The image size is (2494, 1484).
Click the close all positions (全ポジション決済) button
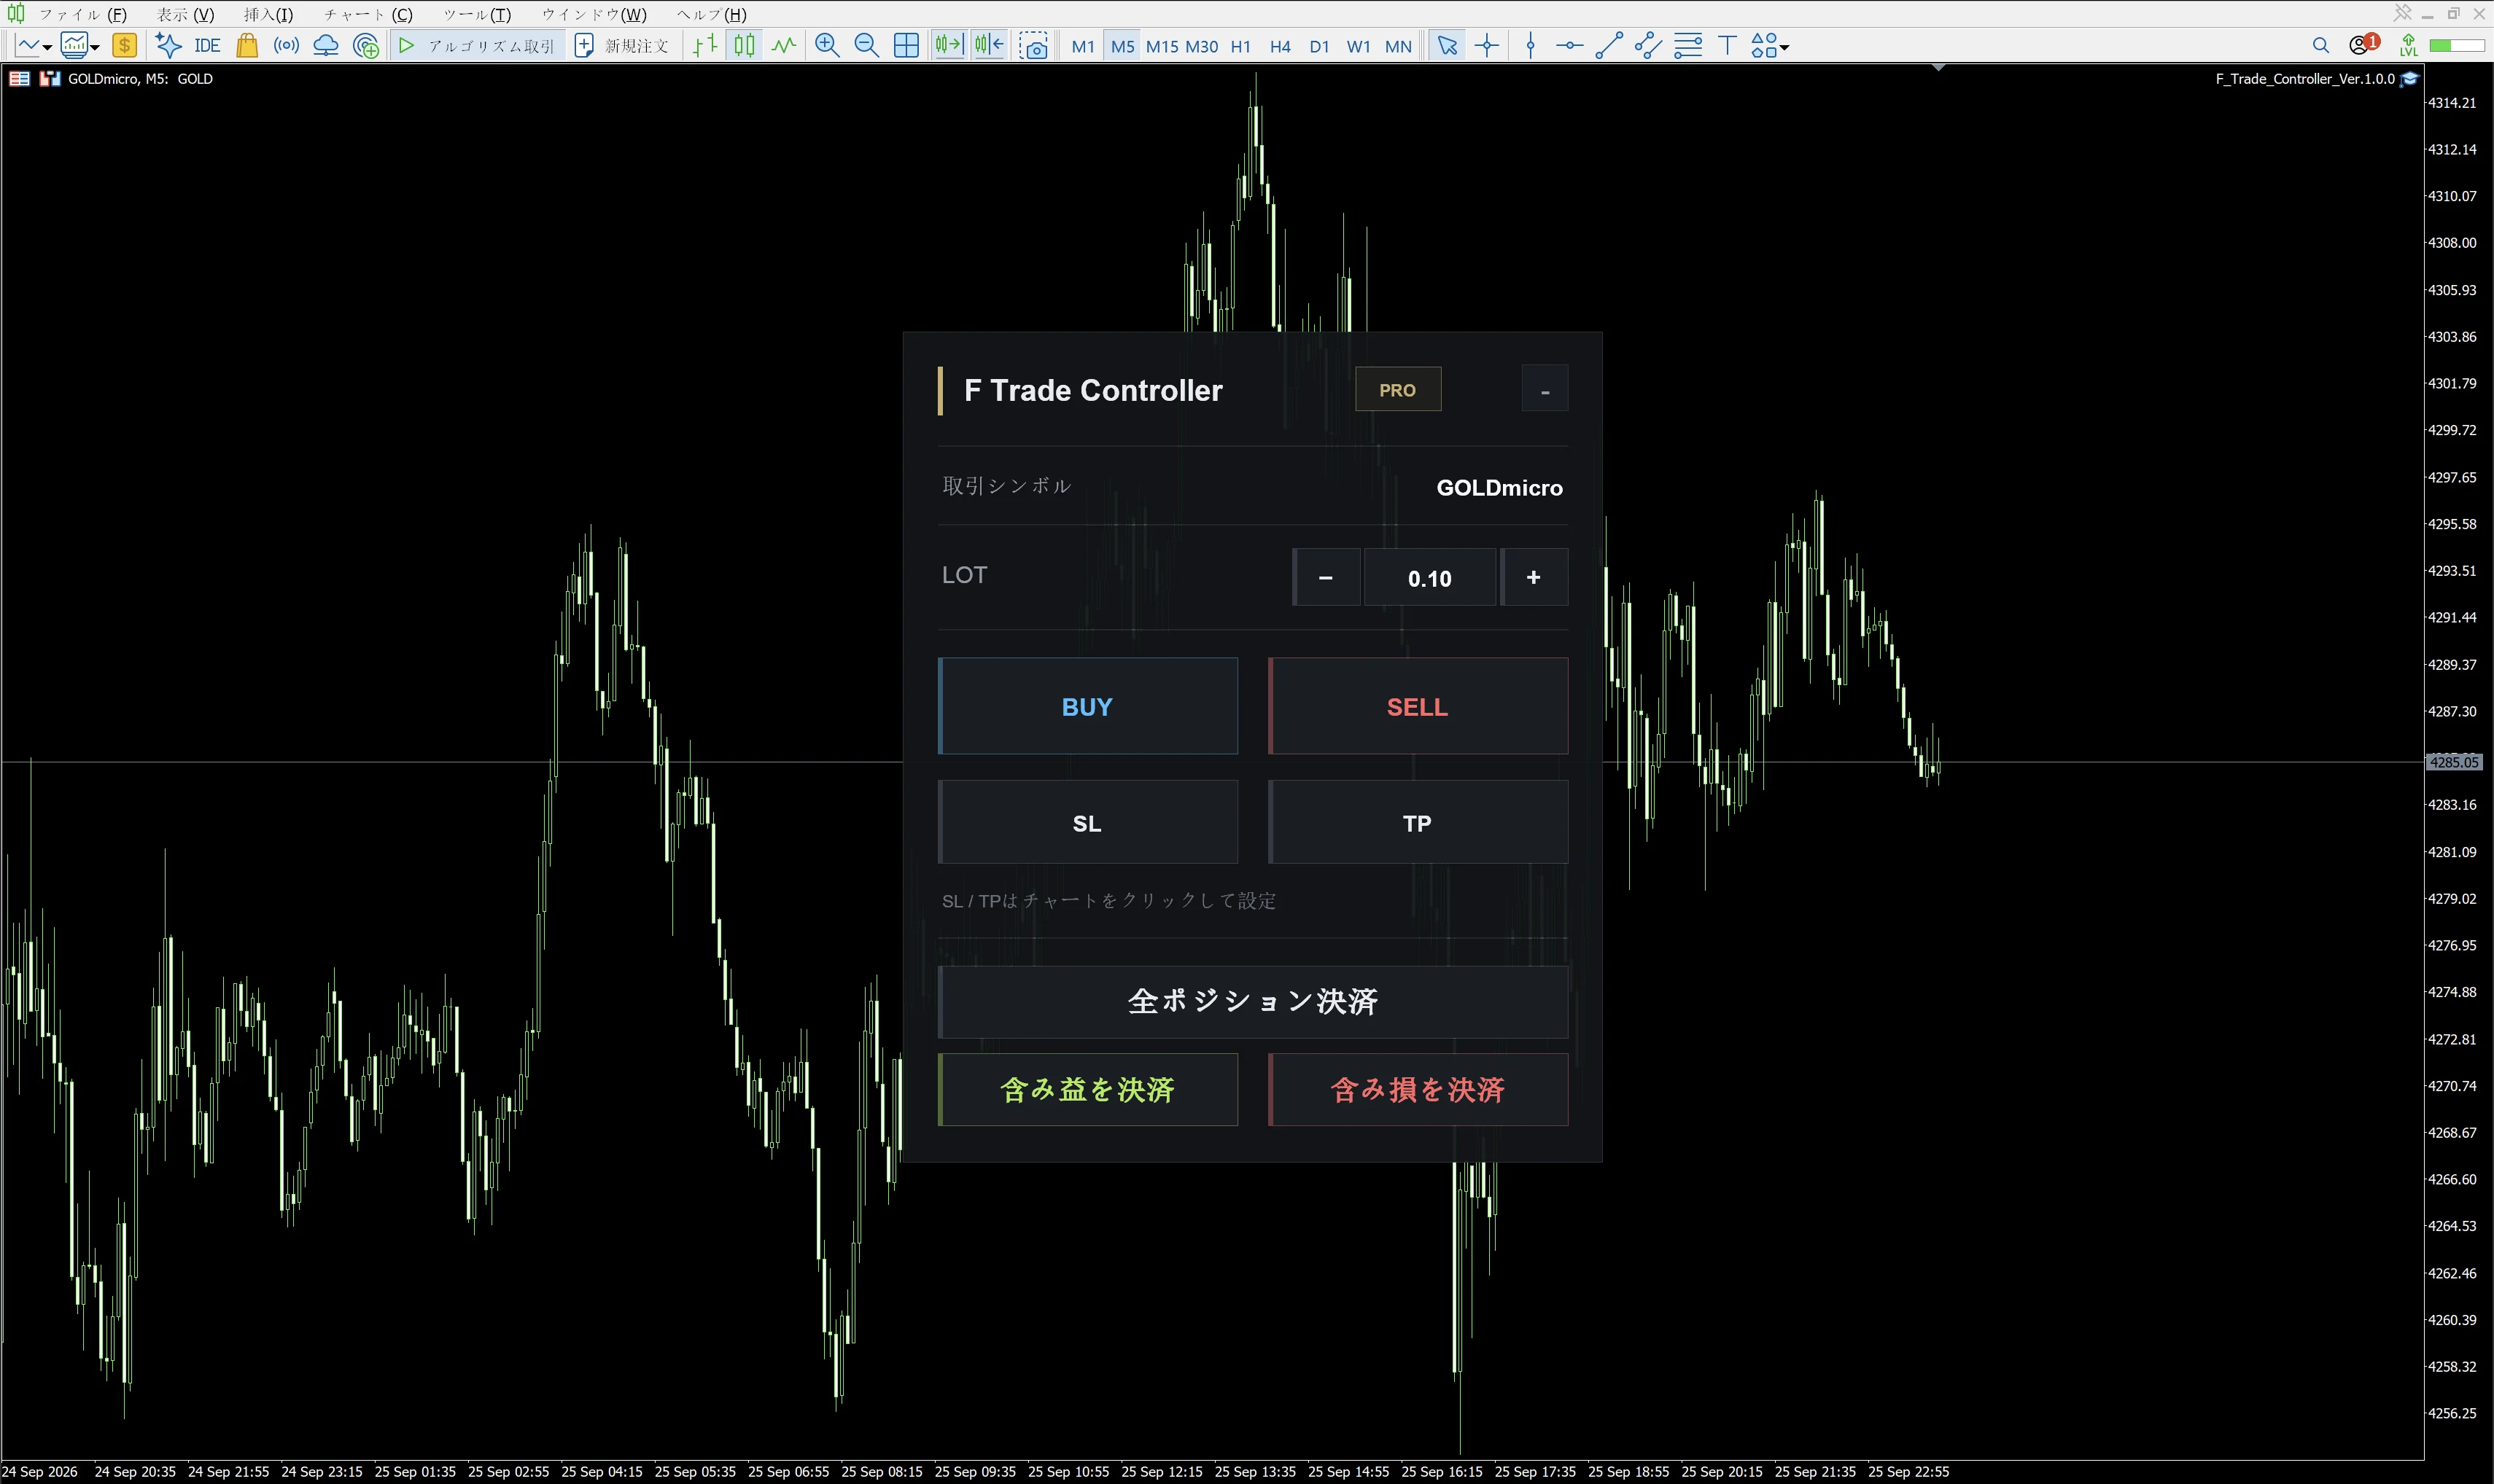[1253, 1001]
